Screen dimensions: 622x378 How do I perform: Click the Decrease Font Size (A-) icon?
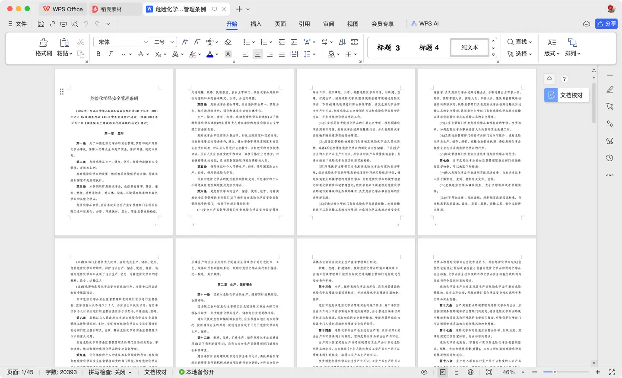point(197,42)
